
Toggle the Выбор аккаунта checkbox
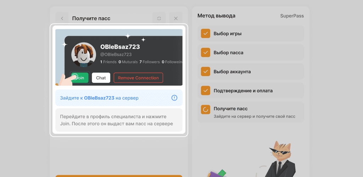[x=206, y=72]
